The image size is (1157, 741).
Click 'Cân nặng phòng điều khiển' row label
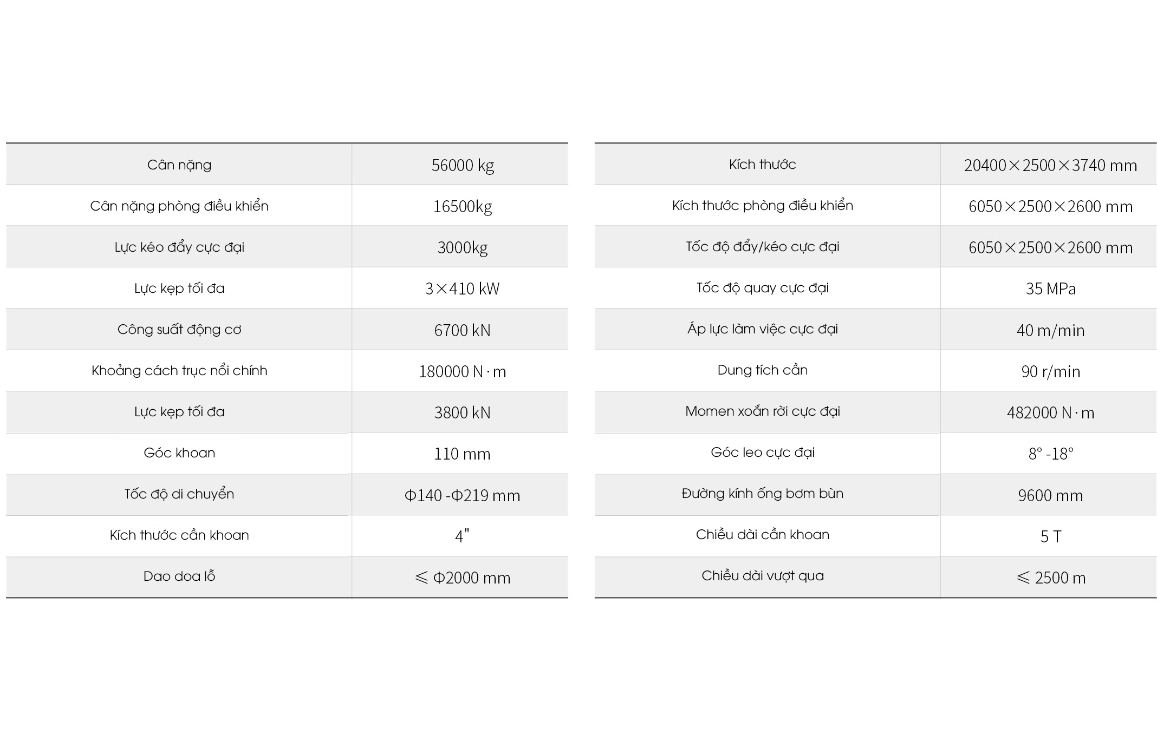(179, 206)
